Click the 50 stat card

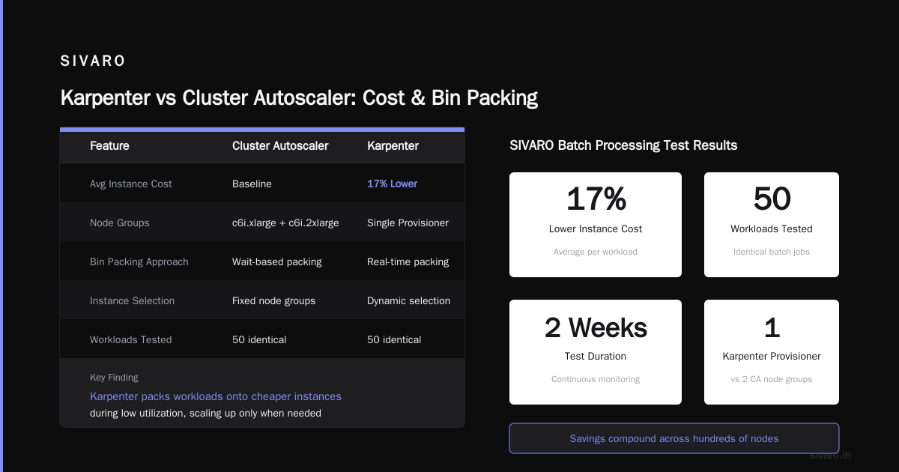pyautogui.click(x=772, y=225)
